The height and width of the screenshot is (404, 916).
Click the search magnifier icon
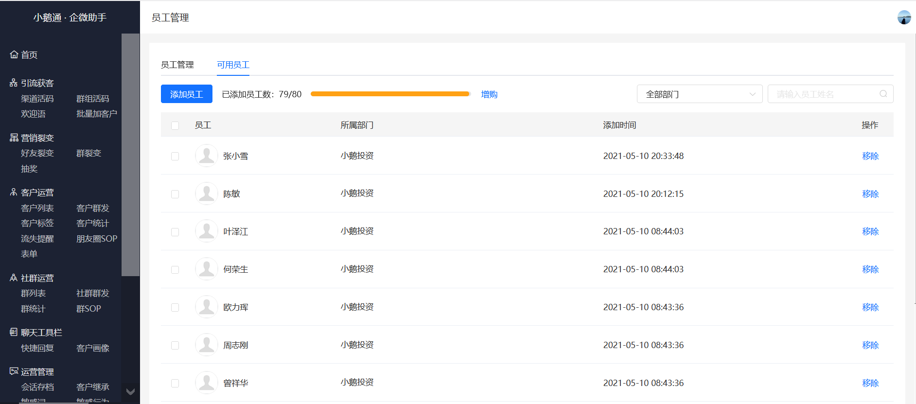pos(883,94)
